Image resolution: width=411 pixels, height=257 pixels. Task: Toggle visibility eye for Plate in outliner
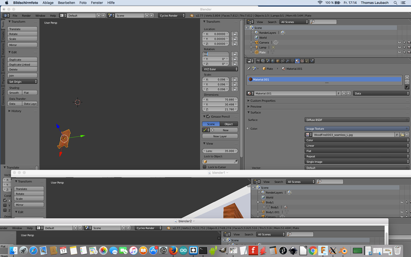[399, 52]
